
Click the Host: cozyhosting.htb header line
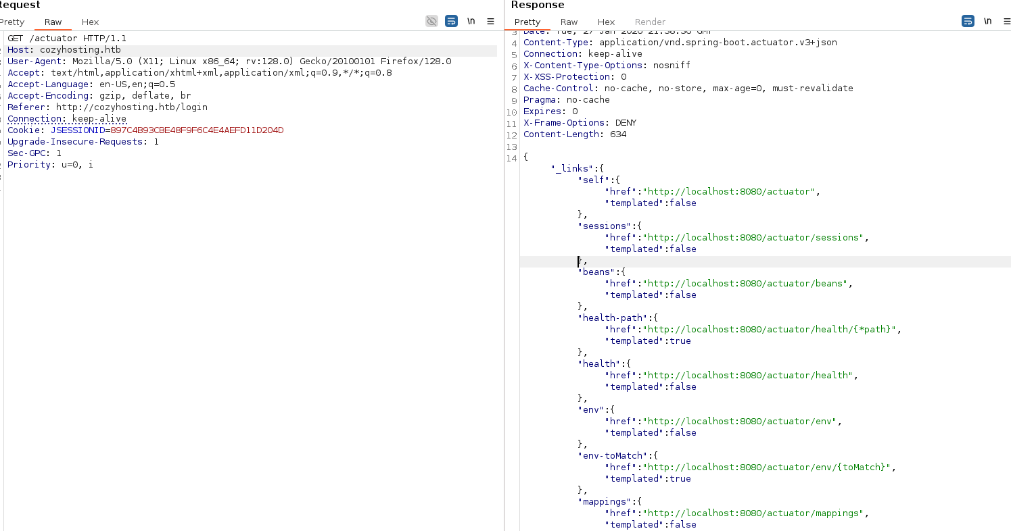[64, 50]
